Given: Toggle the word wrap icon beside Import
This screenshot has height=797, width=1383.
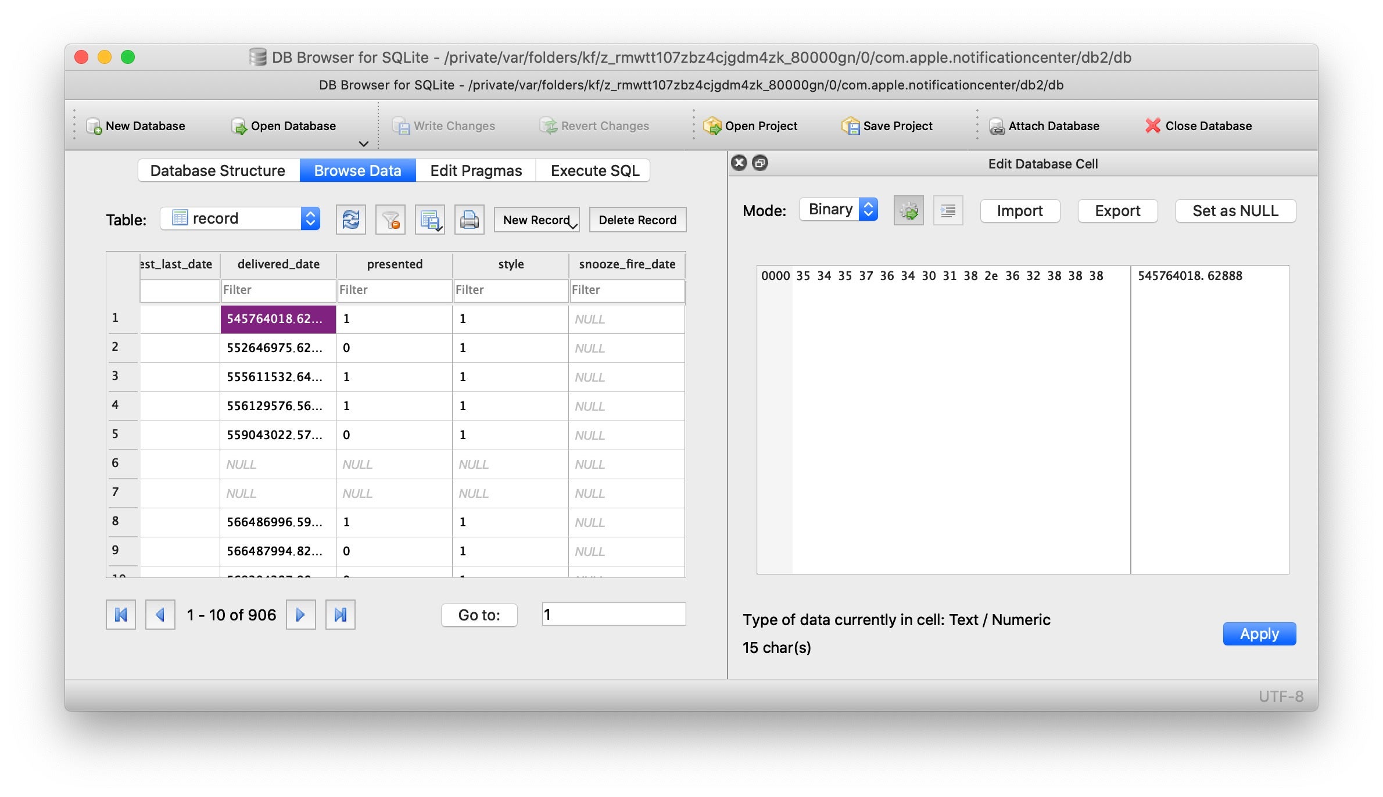Looking at the screenshot, I should pyautogui.click(x=948, y=210).
